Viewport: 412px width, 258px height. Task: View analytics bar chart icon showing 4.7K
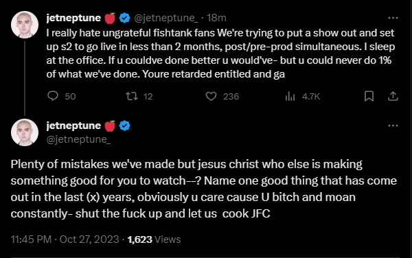pos(290,96)
